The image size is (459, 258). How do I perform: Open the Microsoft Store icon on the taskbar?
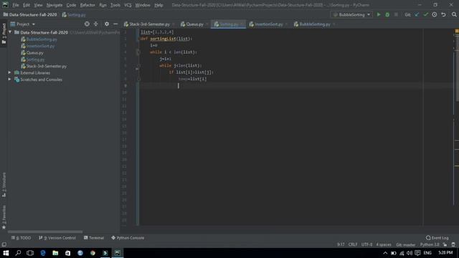pyautogui.click(x=67, y=253)
